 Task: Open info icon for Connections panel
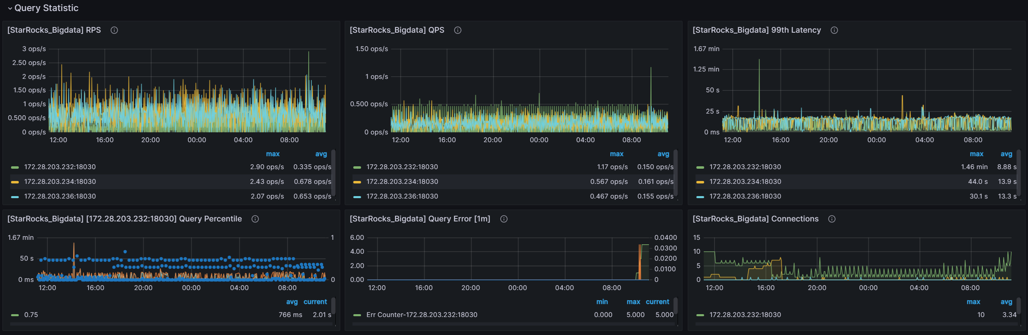coord(832,219)
